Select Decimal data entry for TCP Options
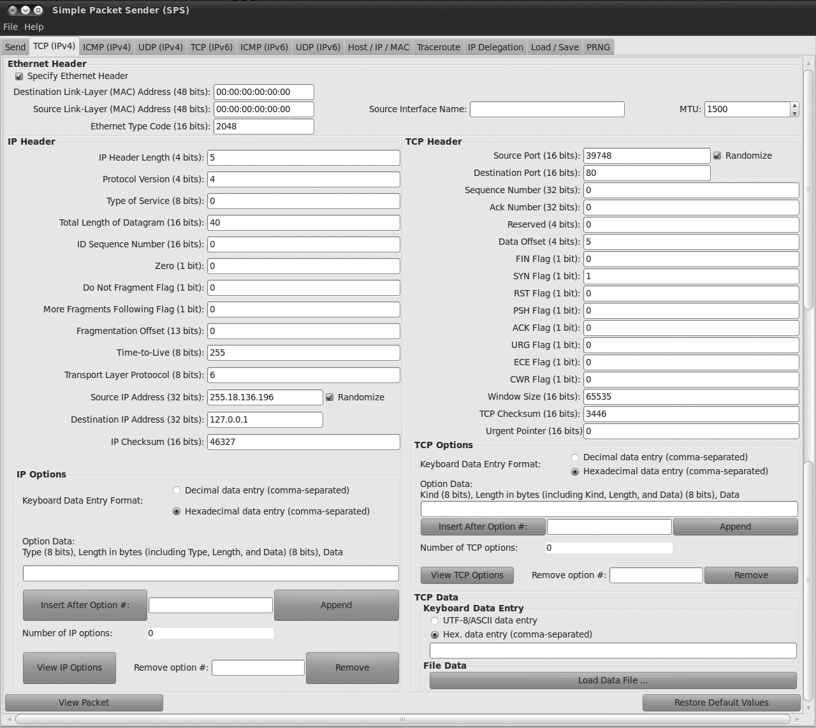The image size is (816, 728). pyautogui.click(x=575, y=457)
